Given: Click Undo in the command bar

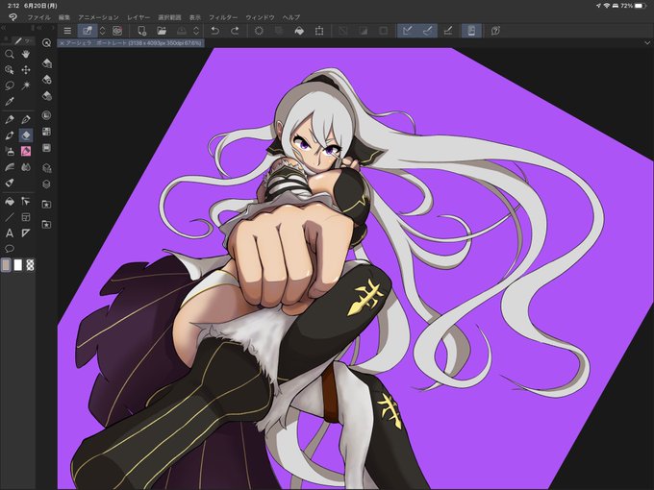Looking at the screenshot, I should [x=214, y=31].
